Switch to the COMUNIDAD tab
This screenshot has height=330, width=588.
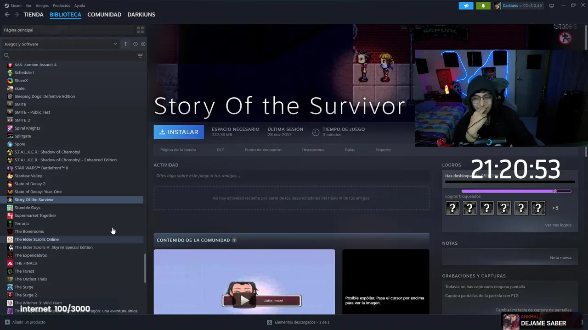[x=104, y=15]
